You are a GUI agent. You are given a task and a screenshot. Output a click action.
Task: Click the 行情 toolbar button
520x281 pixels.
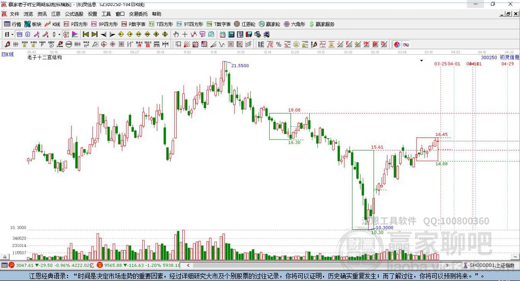(13, 24)
